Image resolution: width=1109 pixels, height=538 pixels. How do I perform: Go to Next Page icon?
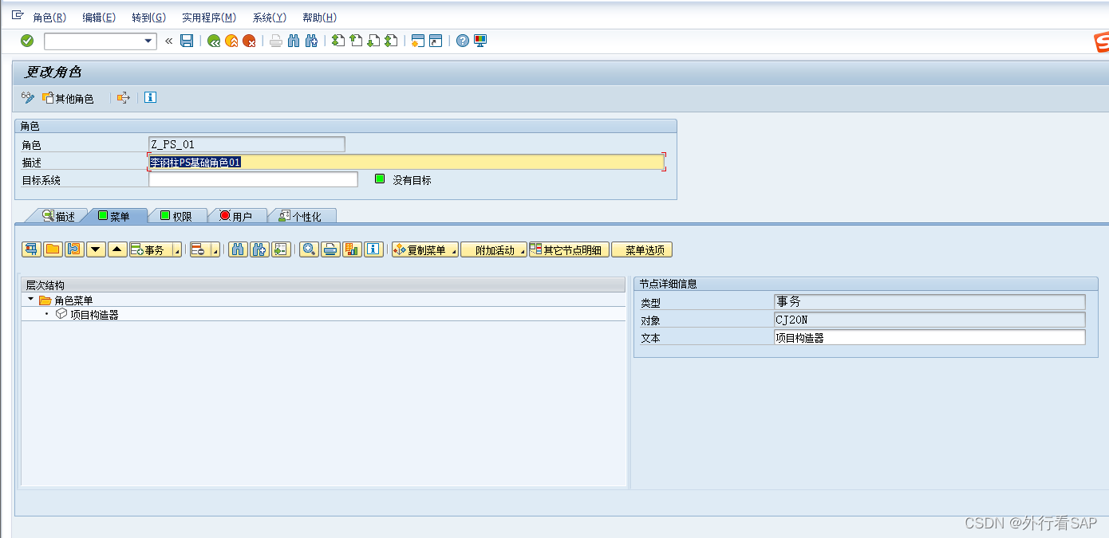373,41
